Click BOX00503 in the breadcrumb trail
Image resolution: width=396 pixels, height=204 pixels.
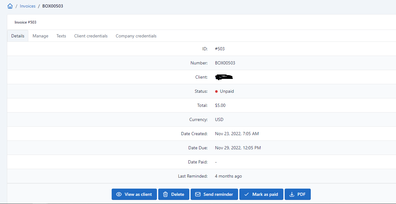tap(53, 6)
